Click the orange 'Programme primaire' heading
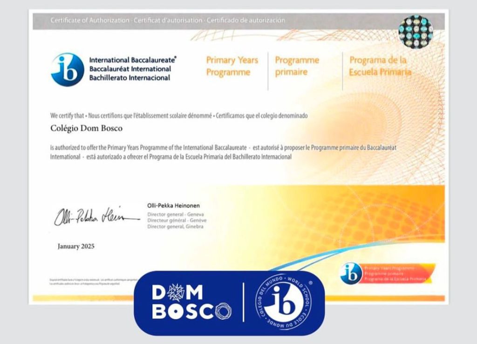Viewport: 477px width, 344px height. pos(297,66)
